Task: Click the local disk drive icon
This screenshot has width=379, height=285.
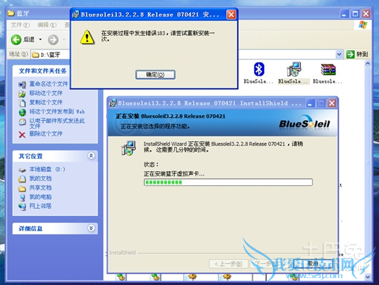Action: pyautogui.click(x=22, y=170)
